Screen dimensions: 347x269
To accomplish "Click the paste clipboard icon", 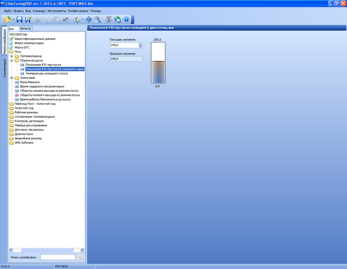I will (x=57, y=19).
